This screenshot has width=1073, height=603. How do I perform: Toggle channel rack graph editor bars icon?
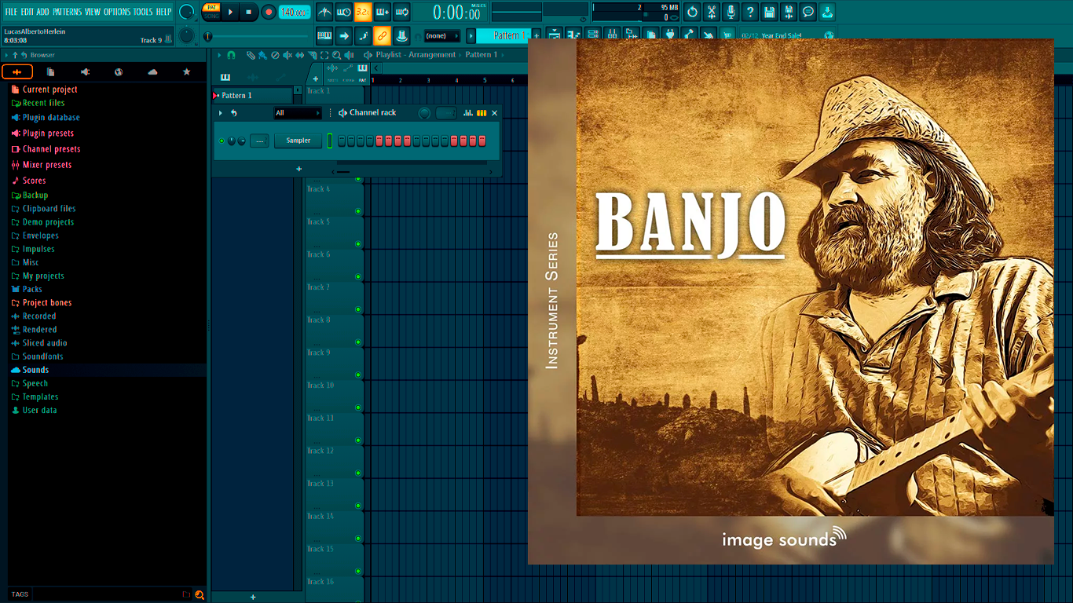click(468, 113)
